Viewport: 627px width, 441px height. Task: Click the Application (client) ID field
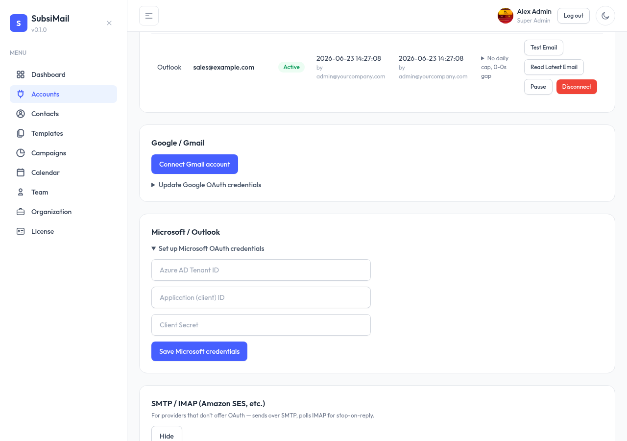[x=261, y=297]
